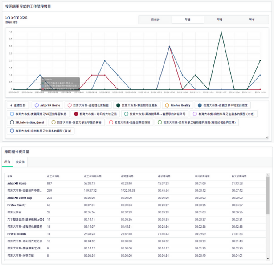Click the ArborXR Client App table row
Image resolution: width=274 pixels, height=265 pixels.
point(20,197)
